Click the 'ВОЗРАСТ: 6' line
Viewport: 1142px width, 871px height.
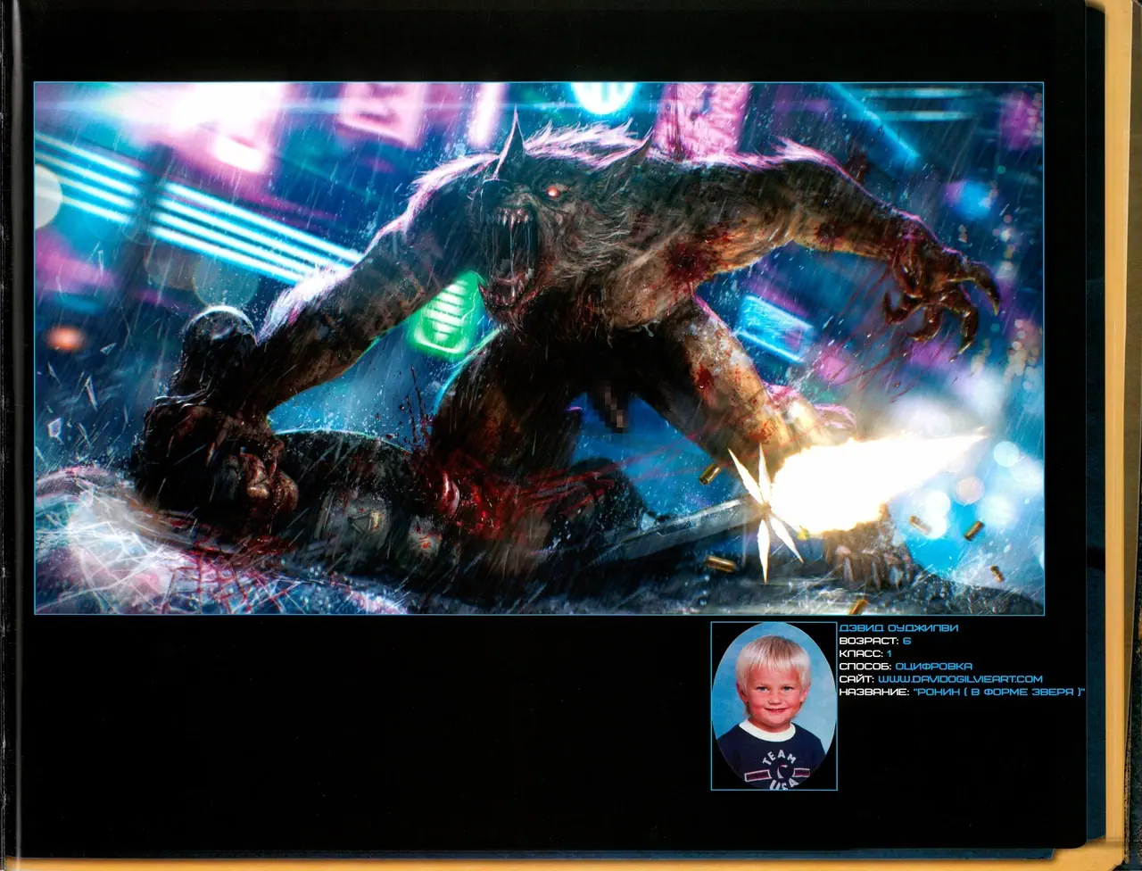874,641
